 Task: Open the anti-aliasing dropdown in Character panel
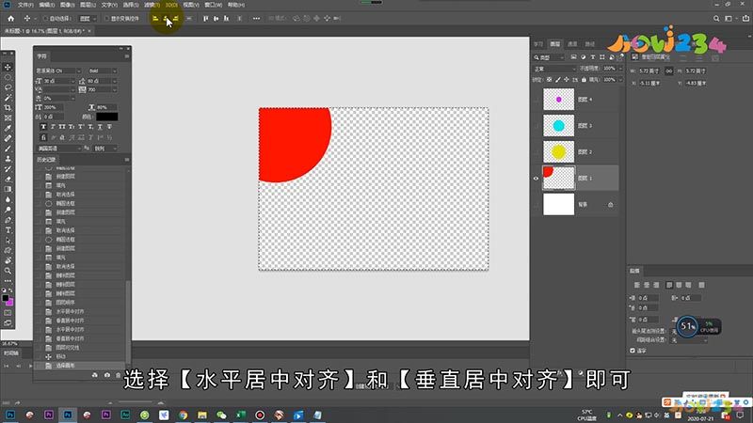click(105, 149)
